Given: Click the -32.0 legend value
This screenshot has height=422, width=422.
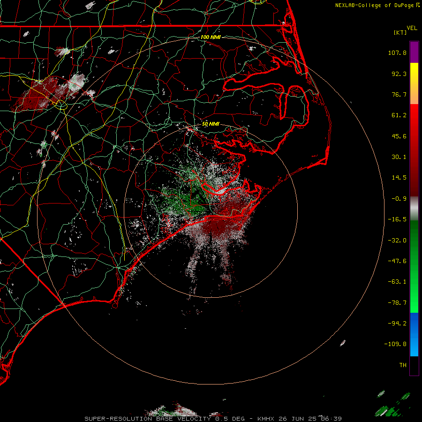Looking at the screenshot, I should [x=397, y=241].
